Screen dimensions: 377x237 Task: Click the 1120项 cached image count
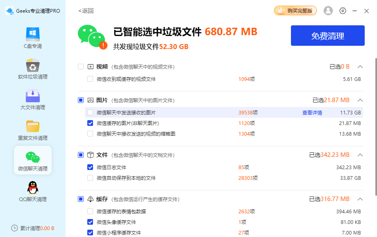pos(247,123)
